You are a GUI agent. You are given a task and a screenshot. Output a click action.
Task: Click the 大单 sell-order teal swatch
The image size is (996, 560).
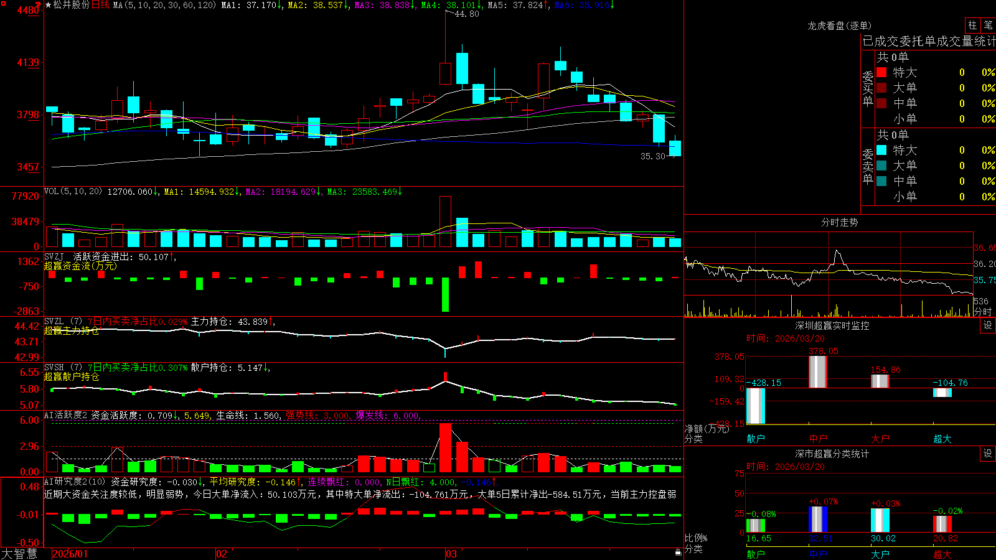pyautogui.click(x=881, y=166)
